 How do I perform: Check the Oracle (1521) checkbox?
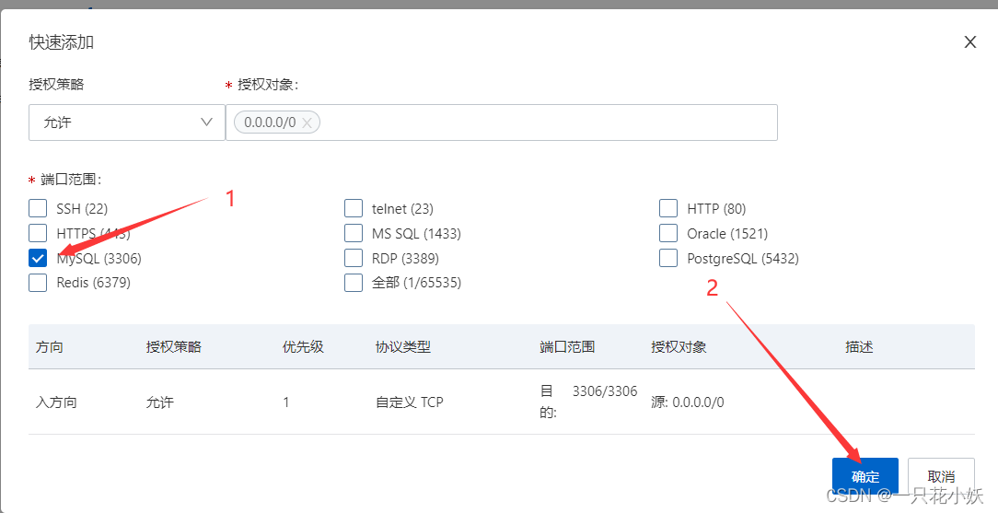(x=668, y=233)
